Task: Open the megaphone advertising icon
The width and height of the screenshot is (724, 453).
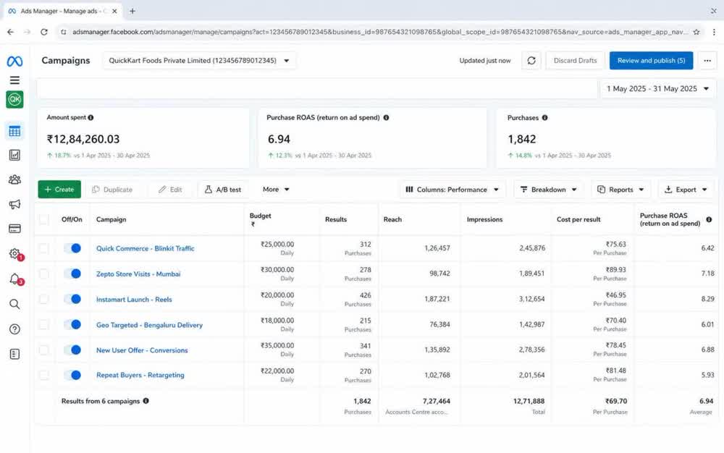Action: coord(14,204)
